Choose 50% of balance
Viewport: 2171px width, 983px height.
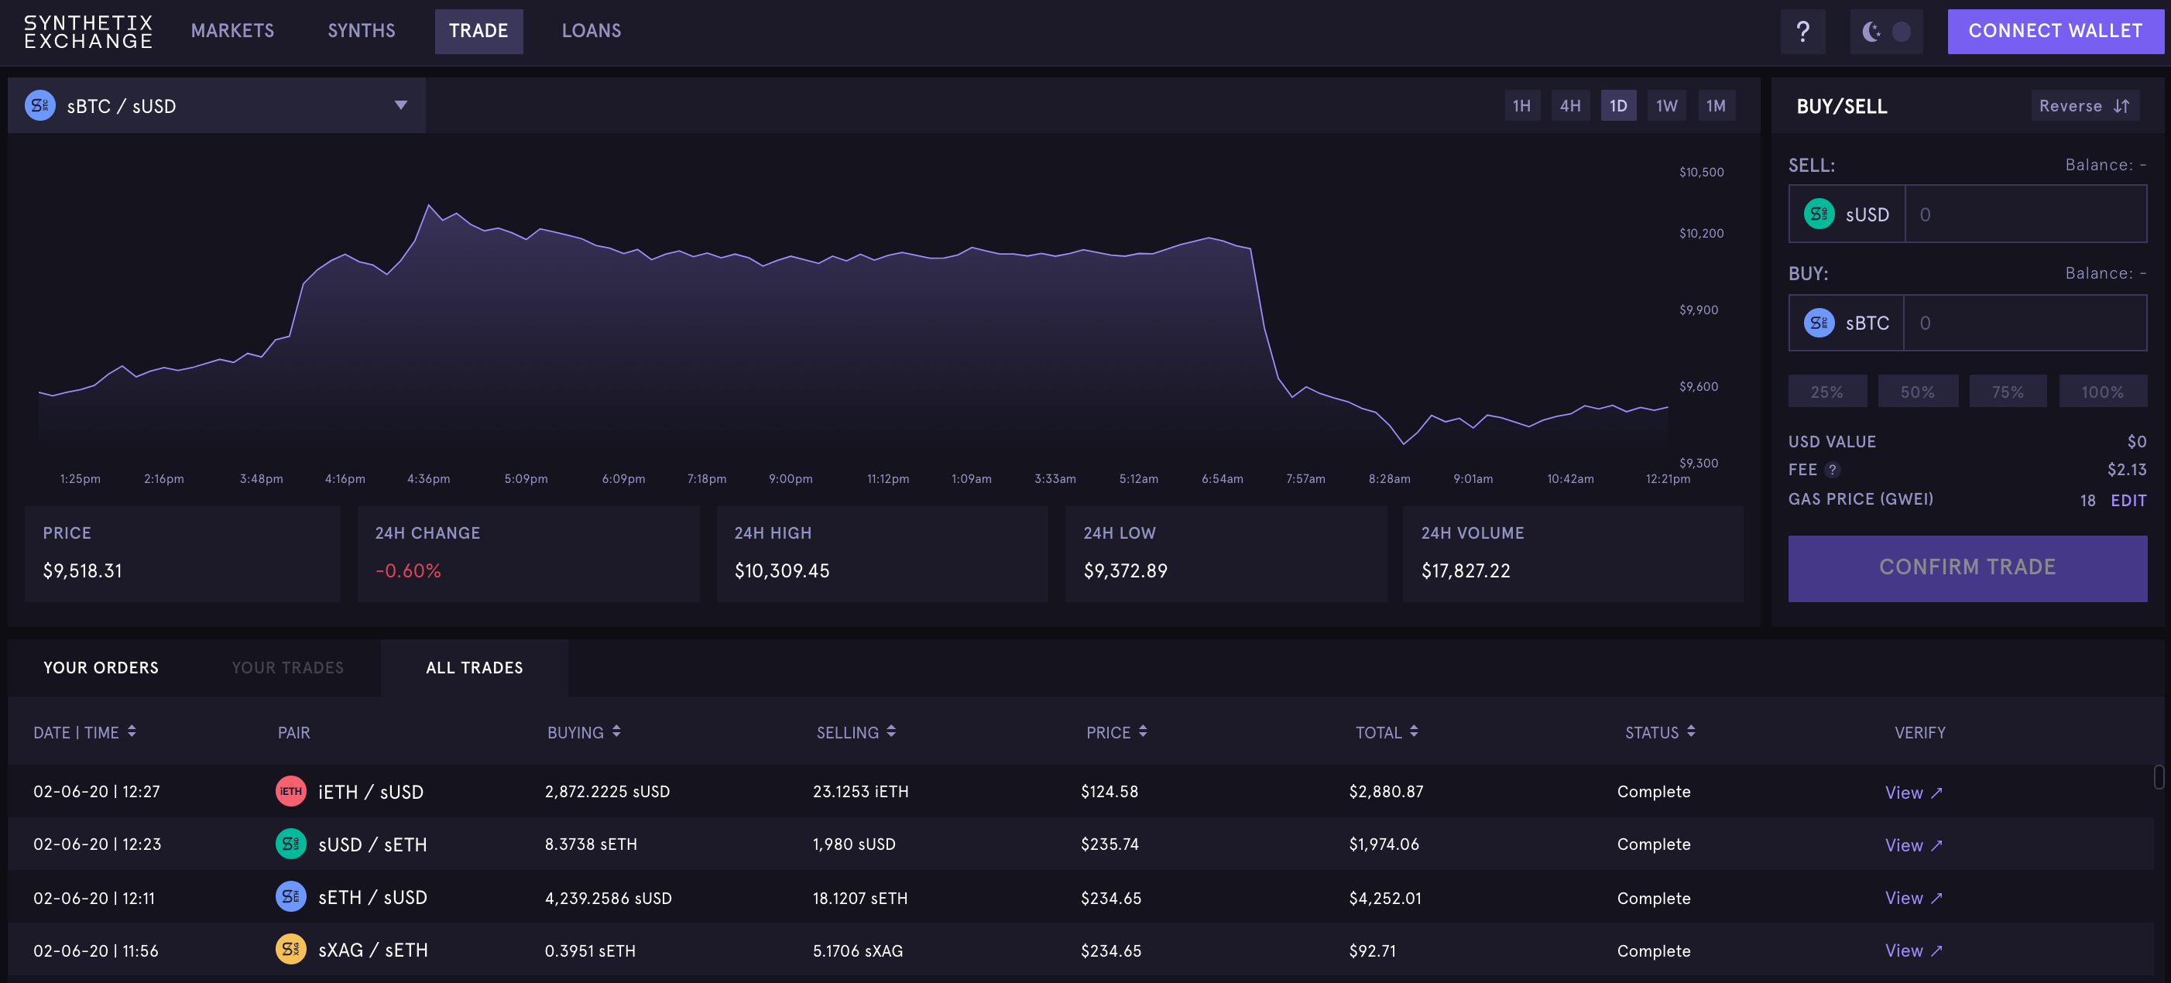(1917, 392)
